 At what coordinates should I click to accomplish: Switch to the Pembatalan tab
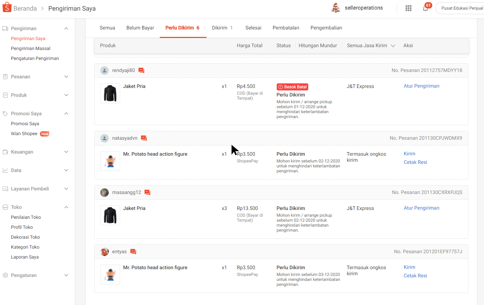tap(286, 28)
